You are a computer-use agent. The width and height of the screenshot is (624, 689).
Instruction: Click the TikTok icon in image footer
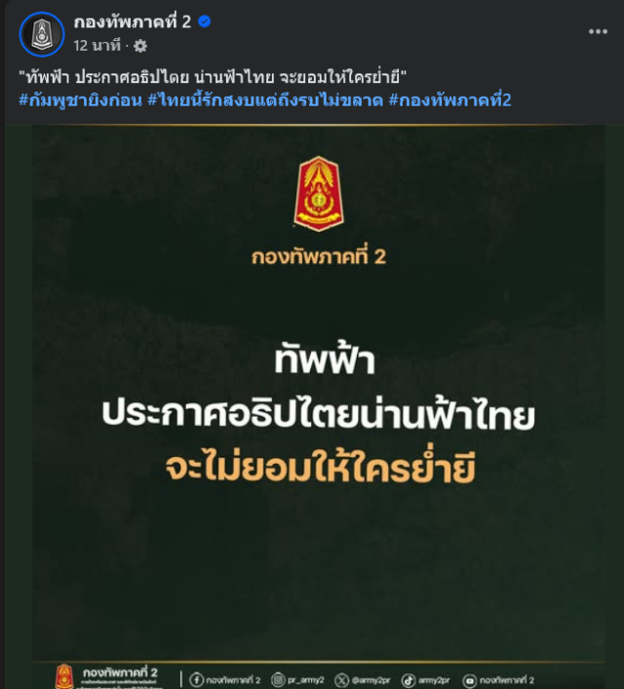click(x=409, y=680)
